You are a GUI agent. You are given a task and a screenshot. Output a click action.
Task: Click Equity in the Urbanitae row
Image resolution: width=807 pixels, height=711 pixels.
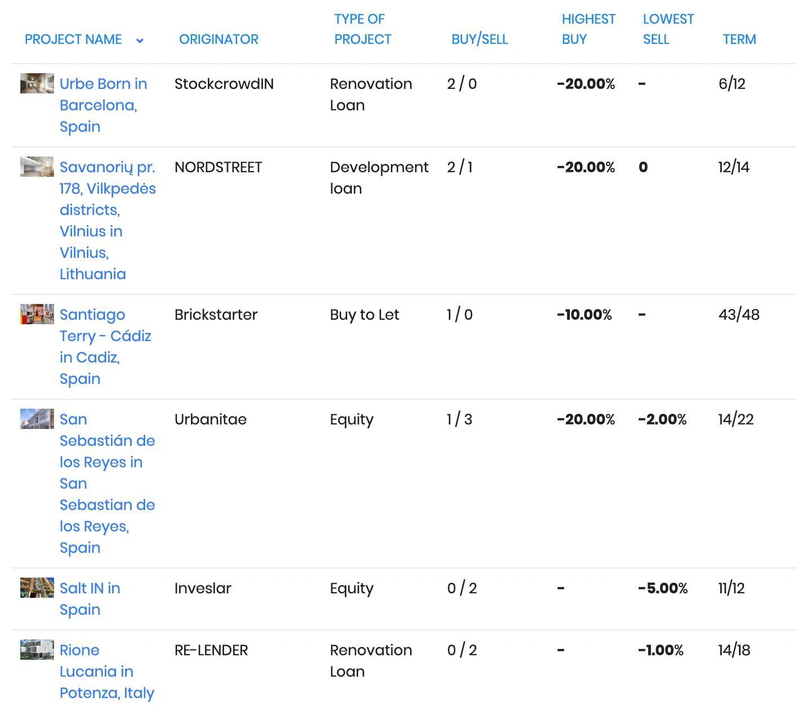(352, 420)
